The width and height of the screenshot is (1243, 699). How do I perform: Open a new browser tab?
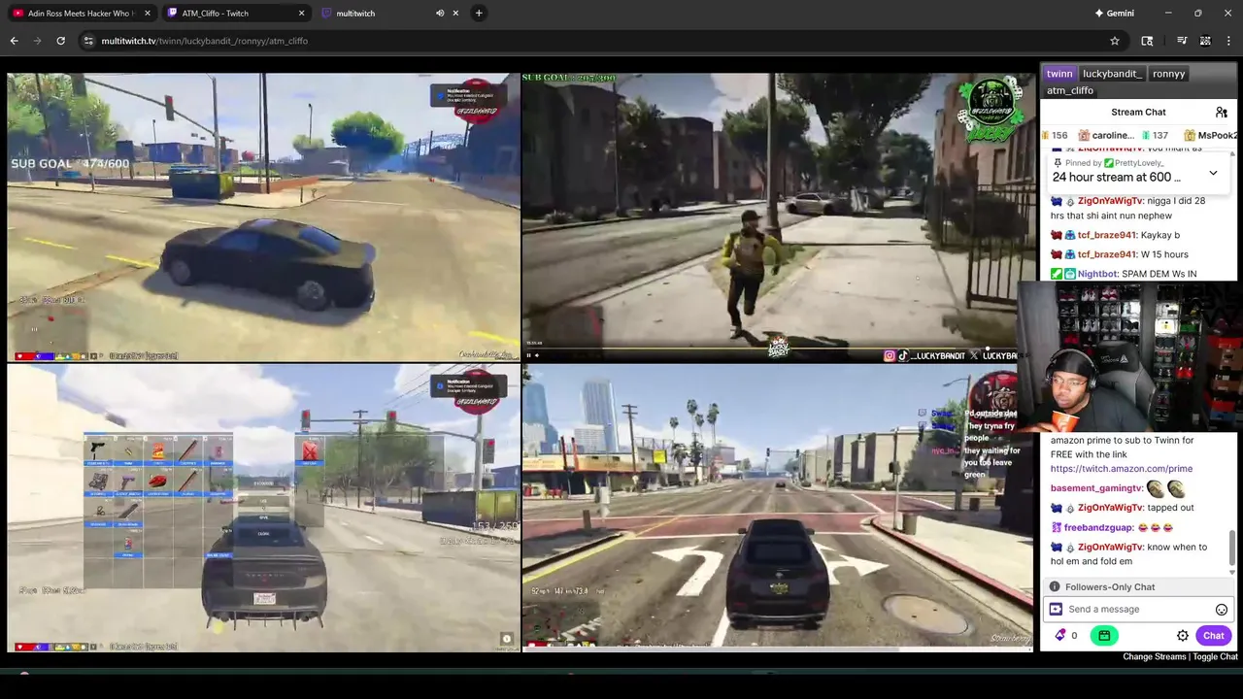click(479, 13)
